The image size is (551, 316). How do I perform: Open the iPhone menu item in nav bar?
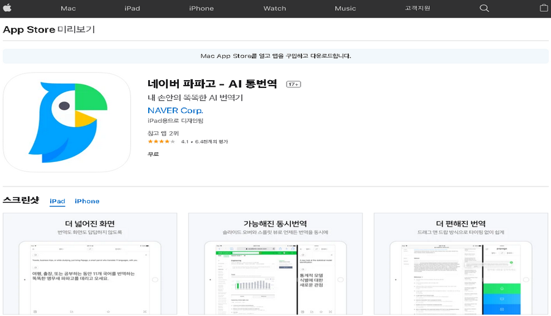pyautogui.click(x=201, y=9)
